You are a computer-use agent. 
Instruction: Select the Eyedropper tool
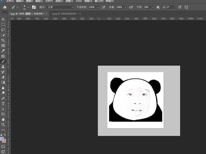coord(3,51)
